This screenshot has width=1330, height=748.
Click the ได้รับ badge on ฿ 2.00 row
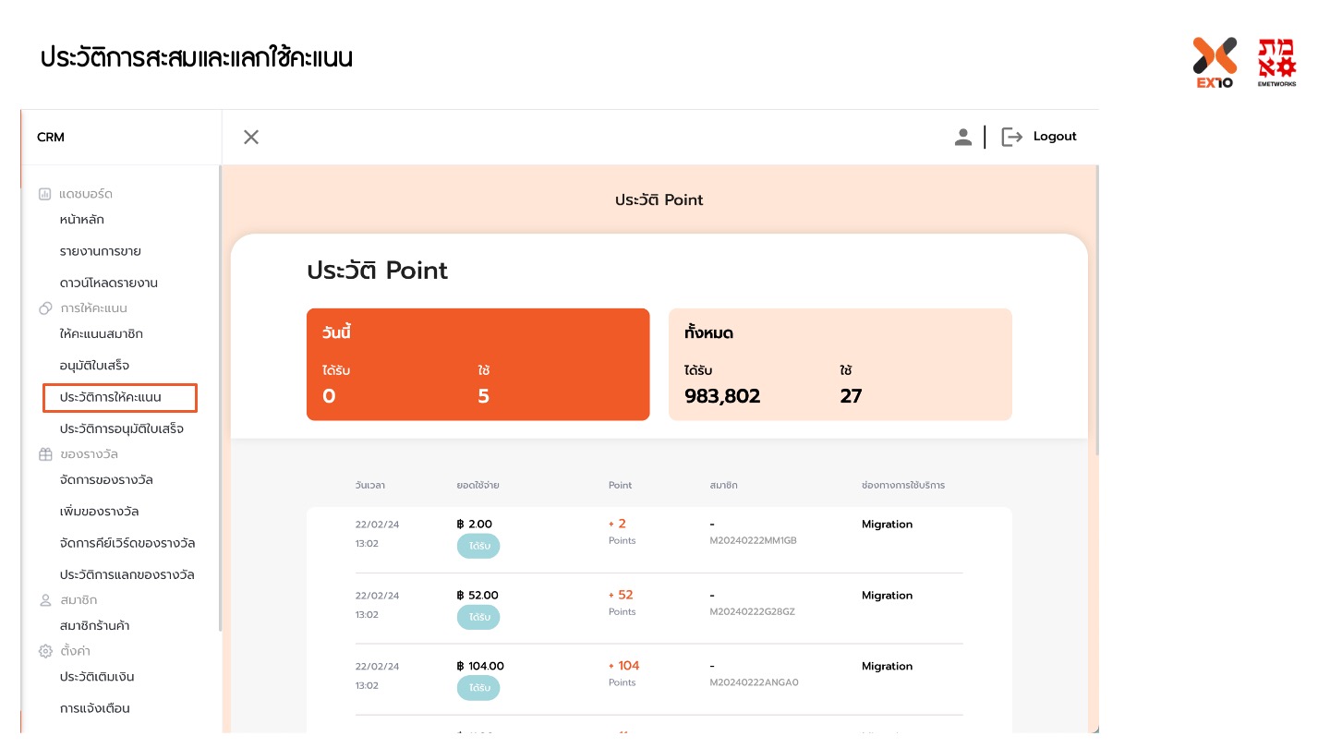click(478, 547)
